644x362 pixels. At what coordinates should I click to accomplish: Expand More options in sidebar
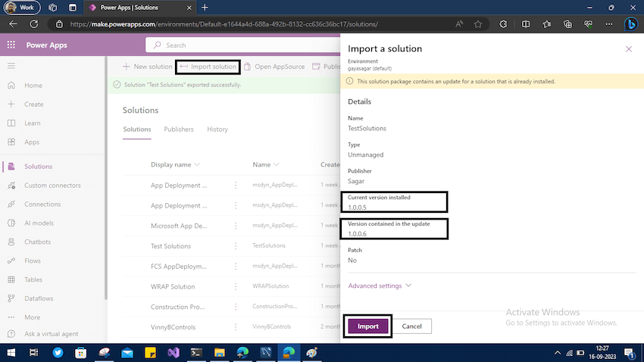32,317
